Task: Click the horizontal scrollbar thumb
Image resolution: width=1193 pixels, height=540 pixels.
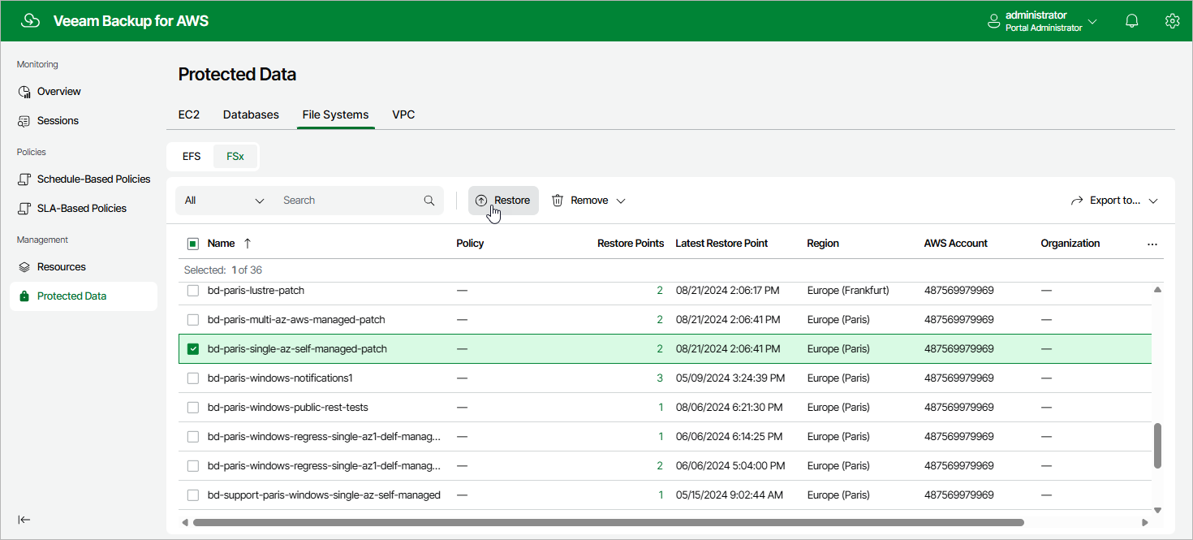Action: tap(609, 522)
